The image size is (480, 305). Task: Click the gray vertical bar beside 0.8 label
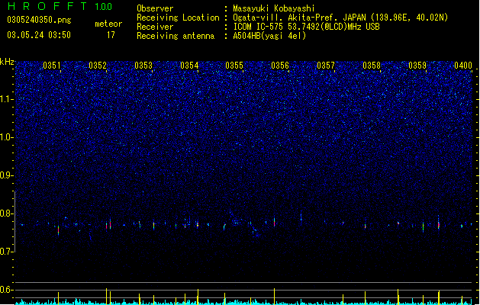pyautogui.click(x=14, y=221)
